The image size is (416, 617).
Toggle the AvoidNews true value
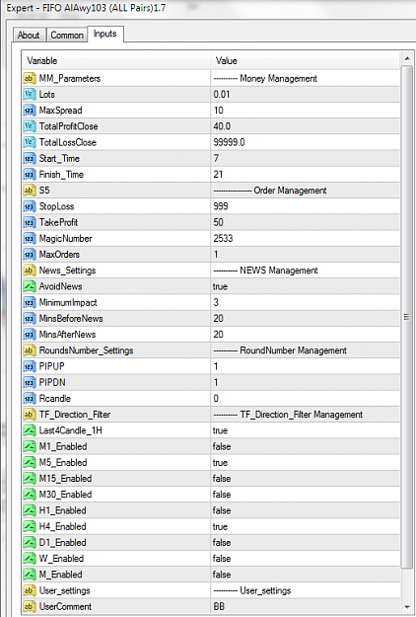[221, 287]
